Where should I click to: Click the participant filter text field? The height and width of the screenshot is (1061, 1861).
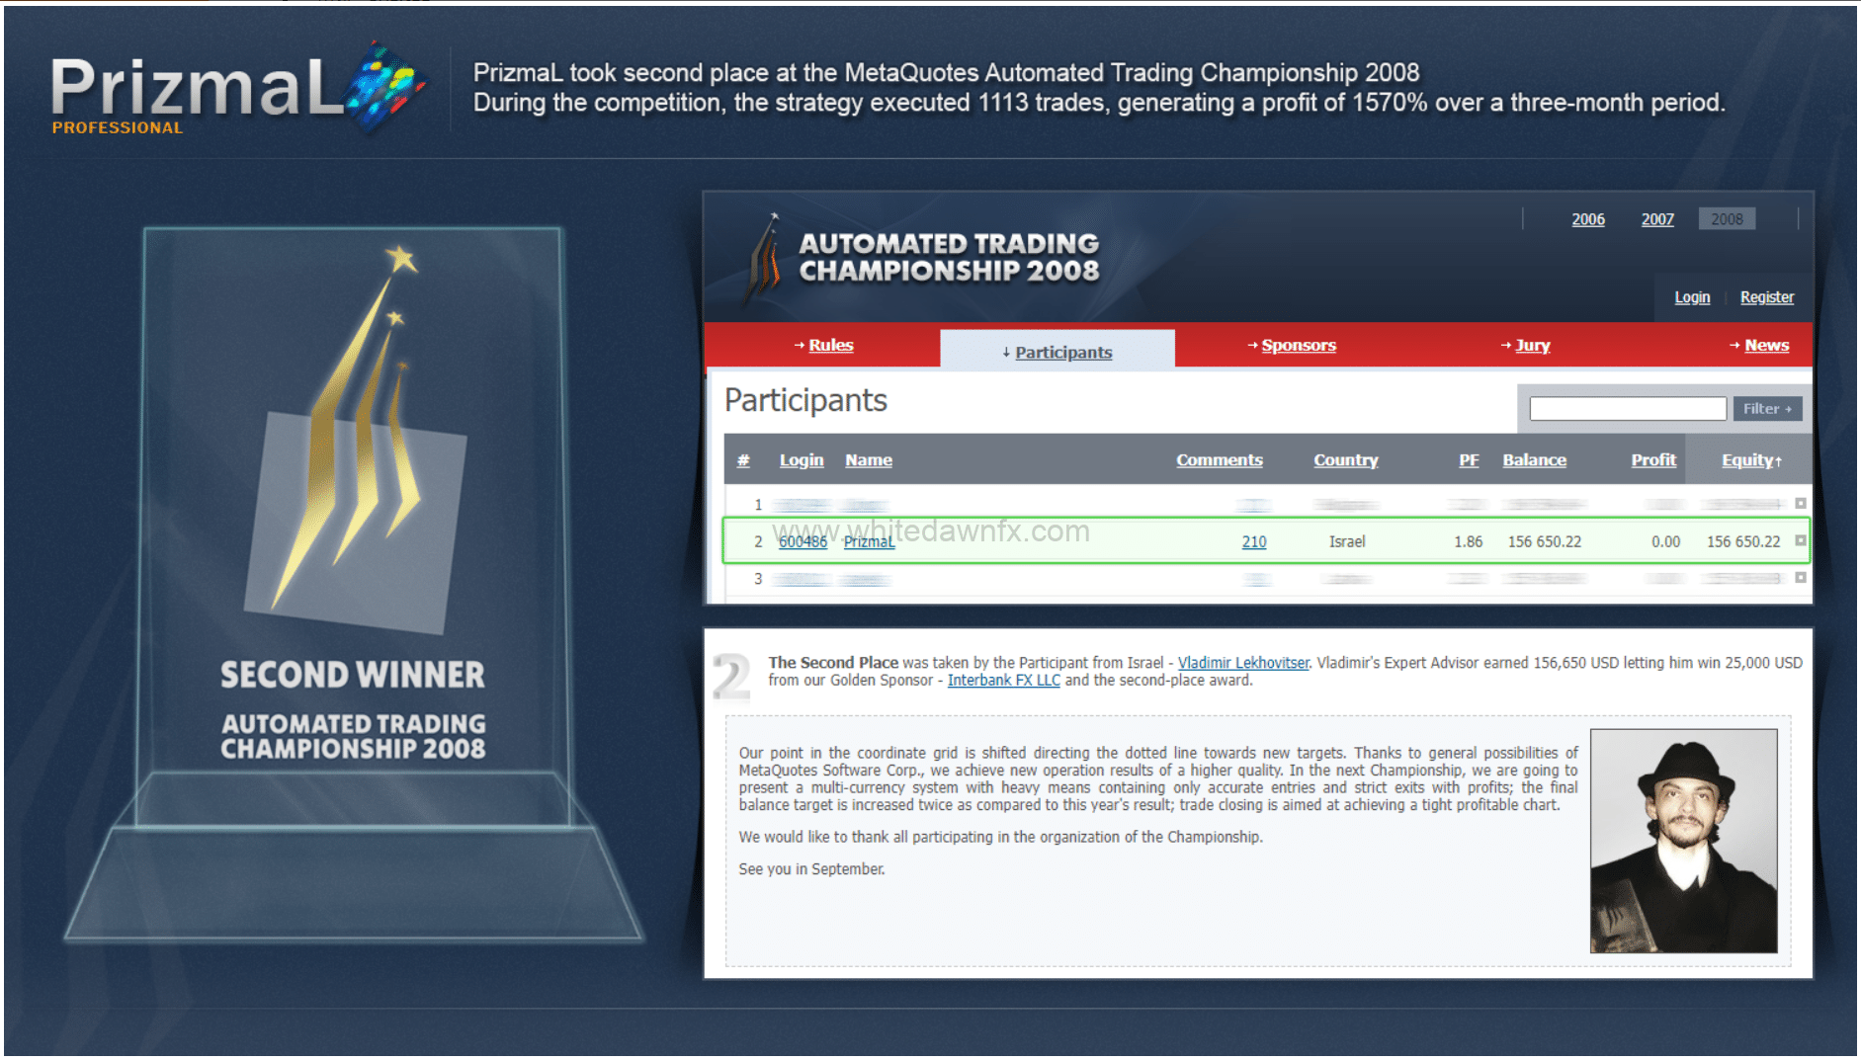(1627, 409)
